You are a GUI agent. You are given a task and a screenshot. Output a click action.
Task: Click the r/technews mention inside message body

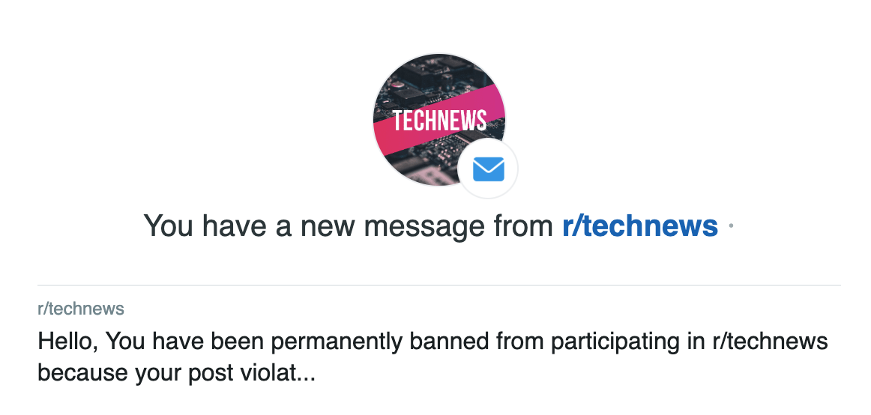[x=771, y=342]
